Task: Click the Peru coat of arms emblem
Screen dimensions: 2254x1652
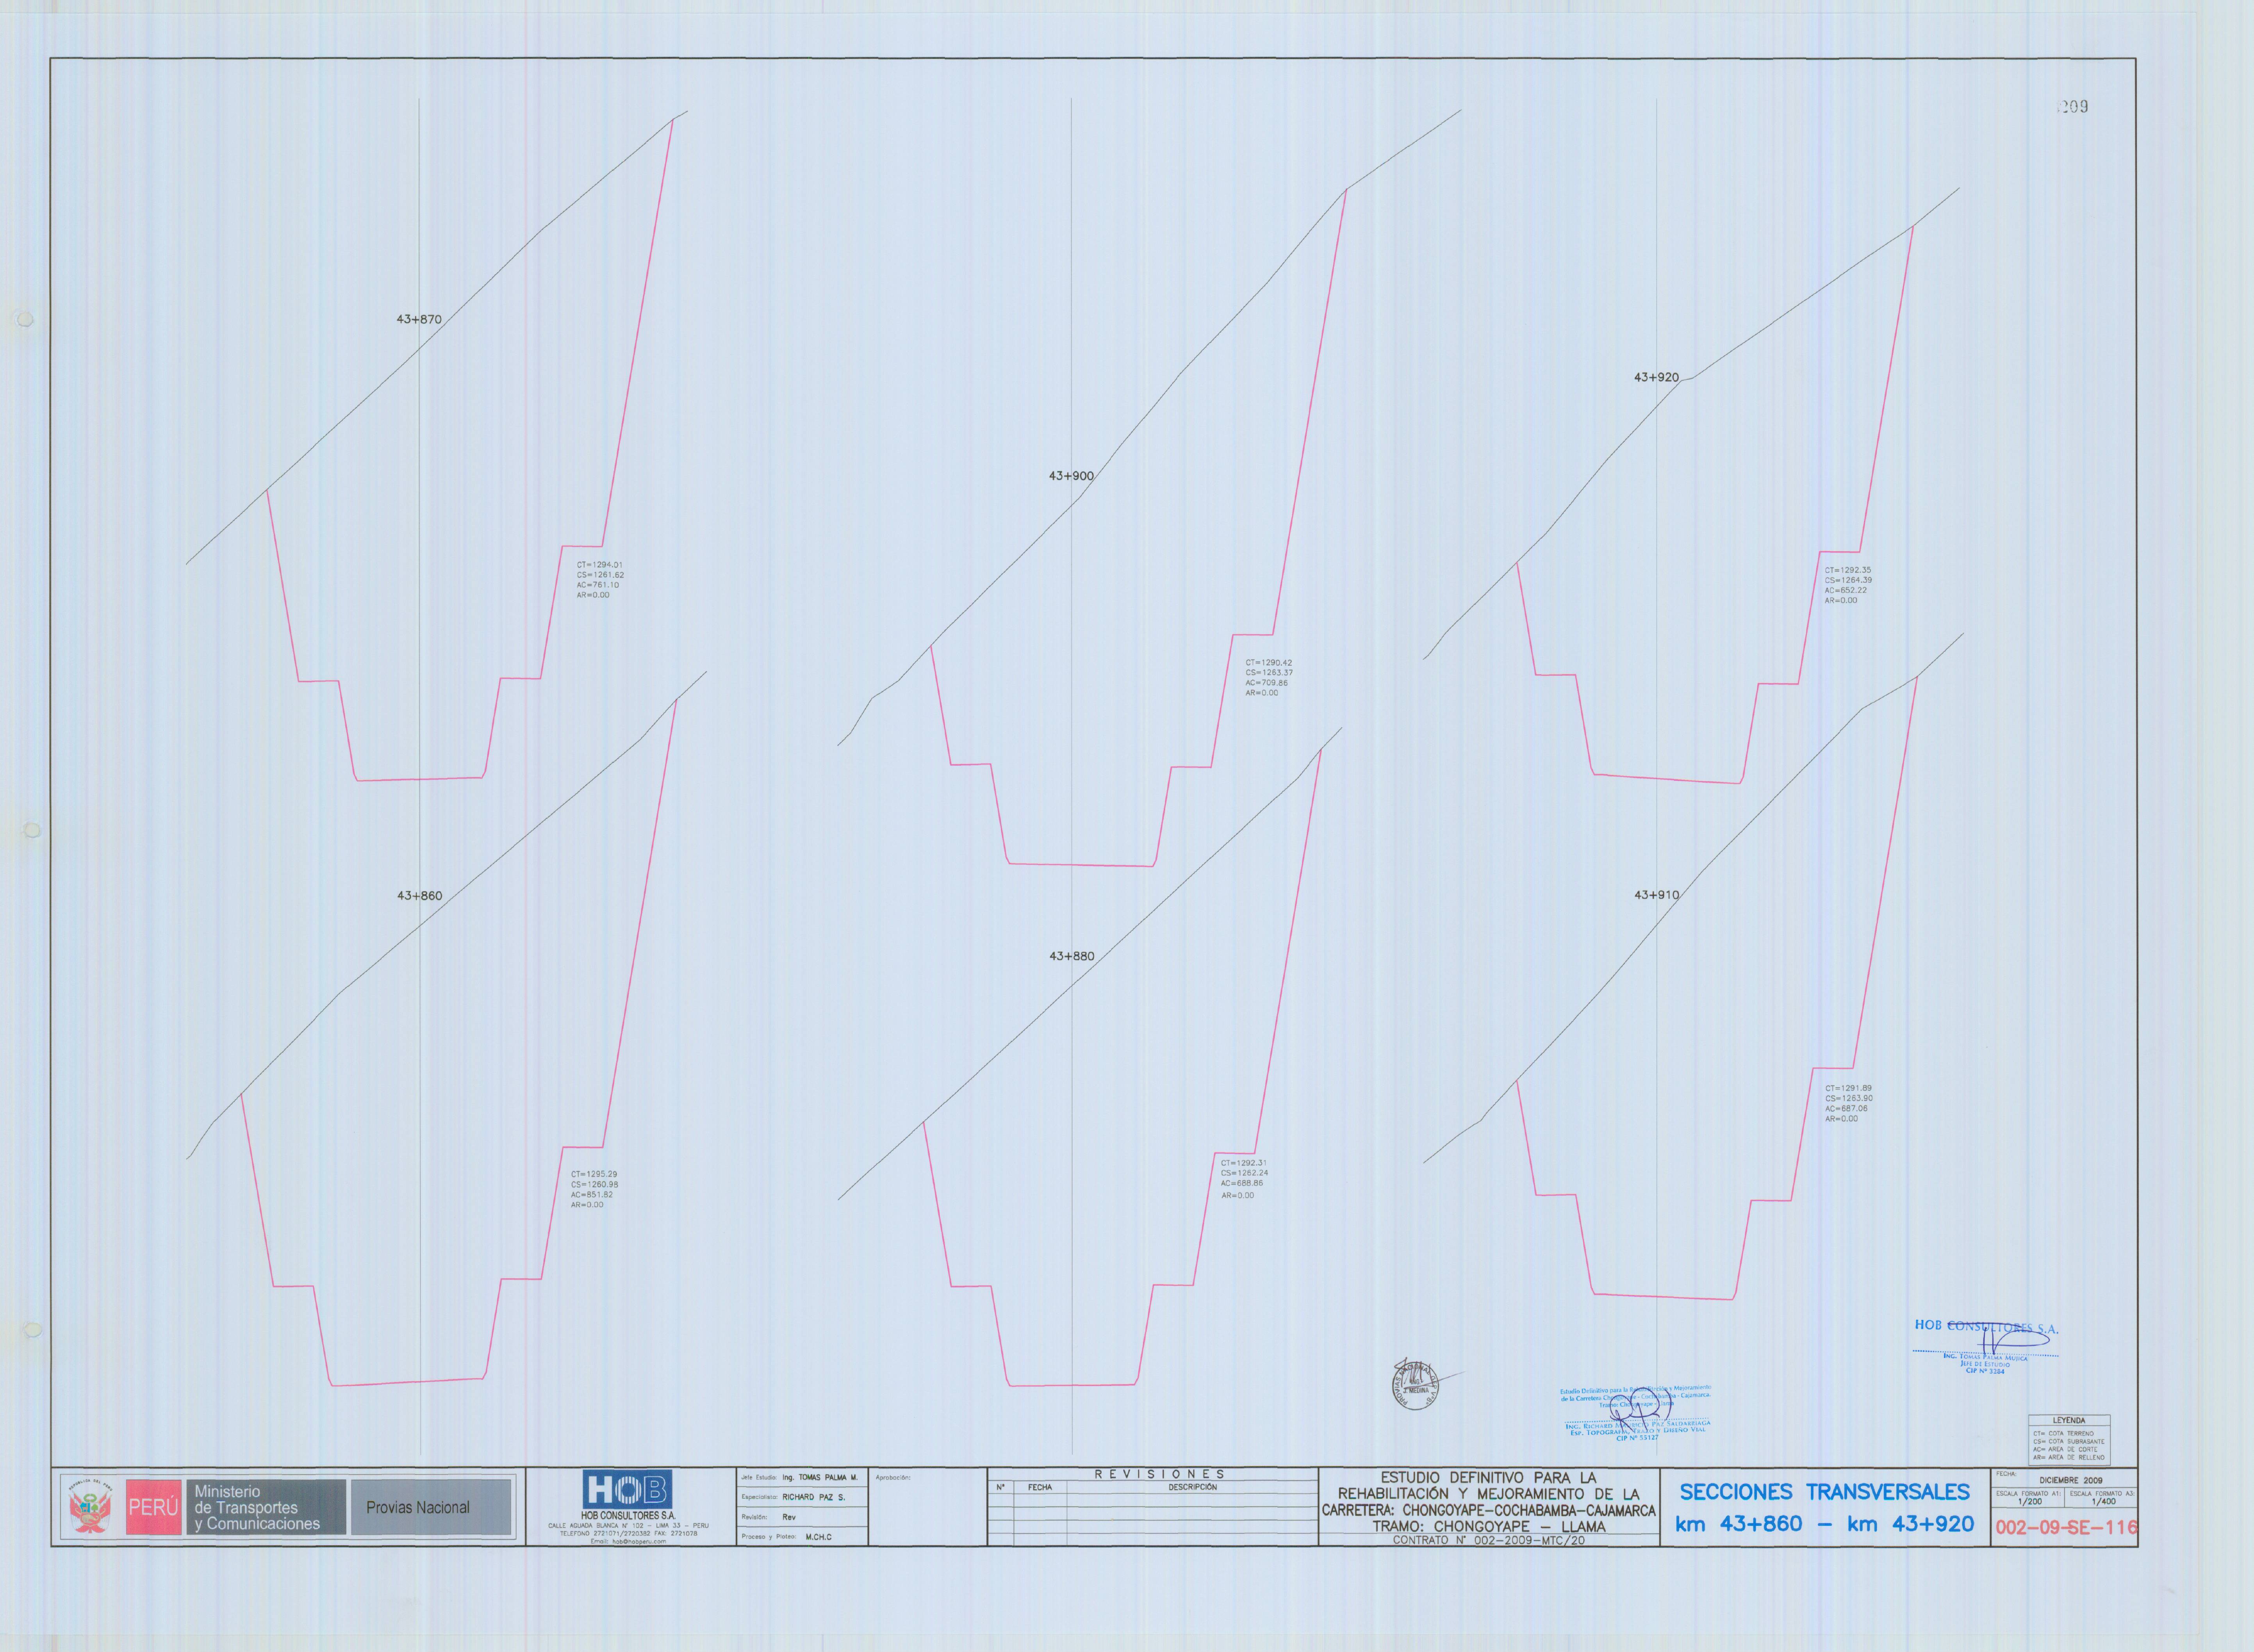Action: pos(91,1508)
